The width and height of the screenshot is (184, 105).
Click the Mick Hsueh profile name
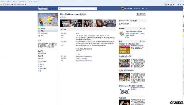pos(128,8)
